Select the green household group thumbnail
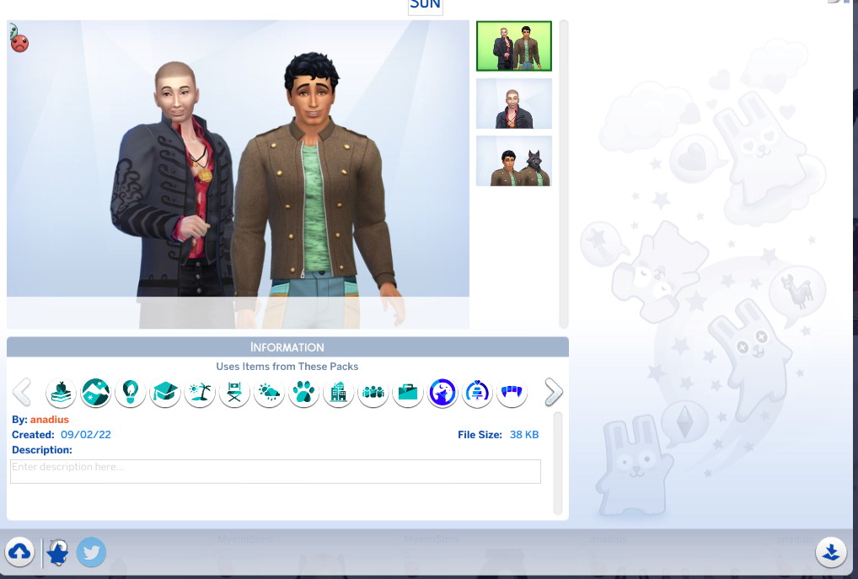The height and width of the screenshot is (579, 858). (x=514, y=46)
